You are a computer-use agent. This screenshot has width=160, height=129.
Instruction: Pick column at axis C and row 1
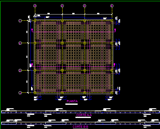(x=85, y=21)
